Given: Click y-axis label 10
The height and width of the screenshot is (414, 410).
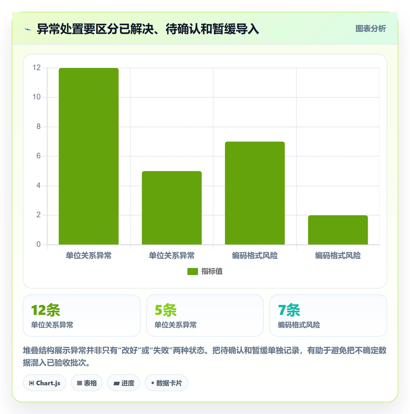Looking at the screenshot, I should point(37,97).
